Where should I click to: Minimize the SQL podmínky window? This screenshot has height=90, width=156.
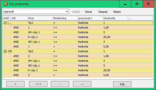[x=125, y=4]
